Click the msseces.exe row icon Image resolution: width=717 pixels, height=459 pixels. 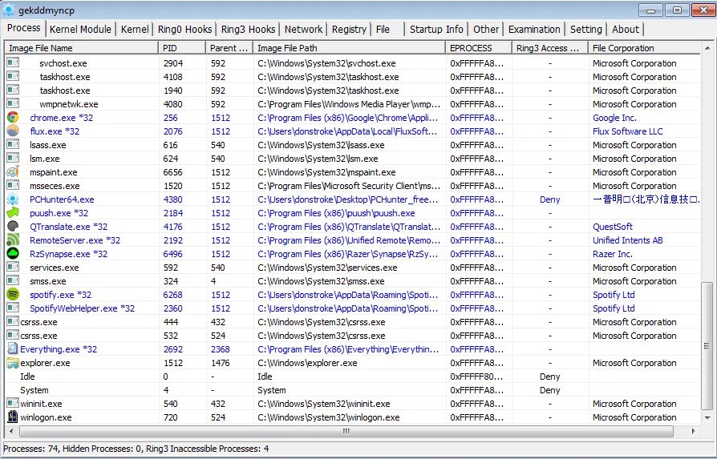pos(13,185)
